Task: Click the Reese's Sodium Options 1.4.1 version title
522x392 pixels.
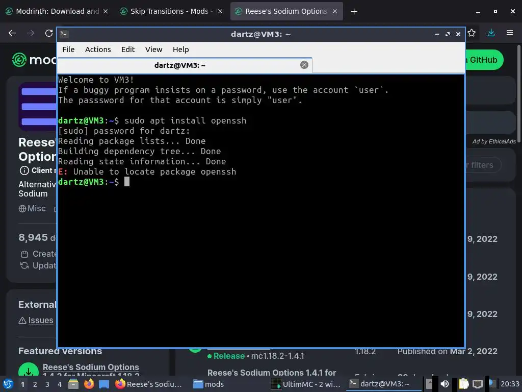Action: tap(272, 373)
